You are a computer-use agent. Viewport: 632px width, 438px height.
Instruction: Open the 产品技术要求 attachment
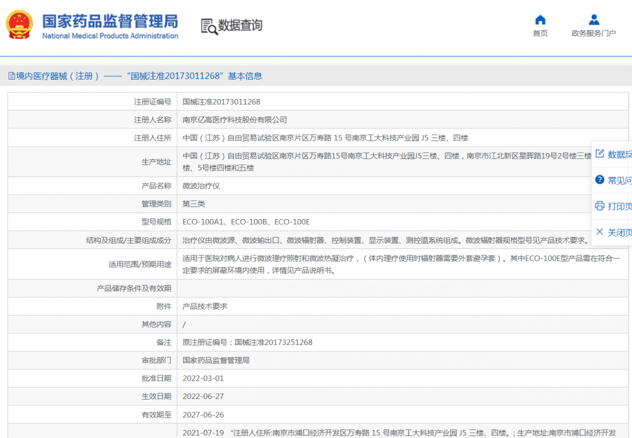pos(205,306)
